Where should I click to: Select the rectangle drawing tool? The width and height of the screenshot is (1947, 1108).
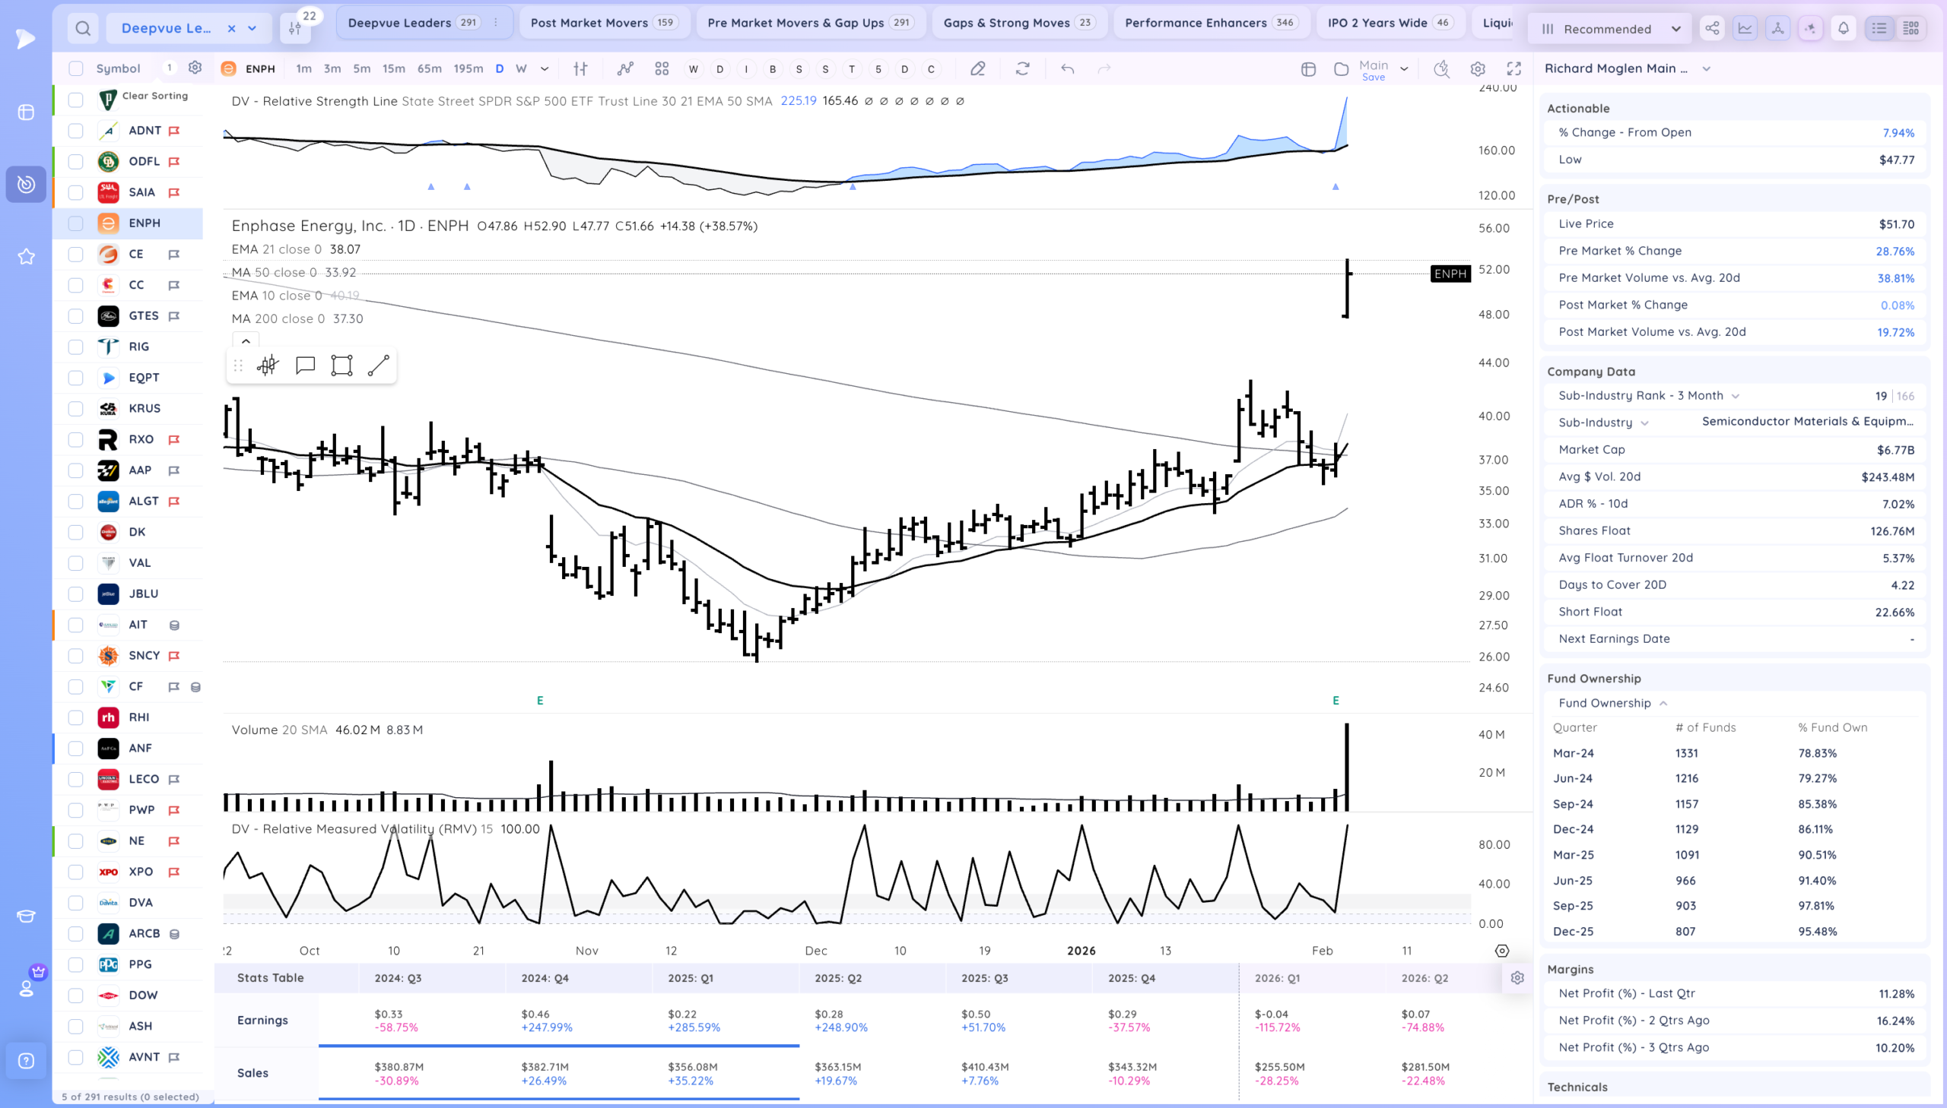coord(342,366)
